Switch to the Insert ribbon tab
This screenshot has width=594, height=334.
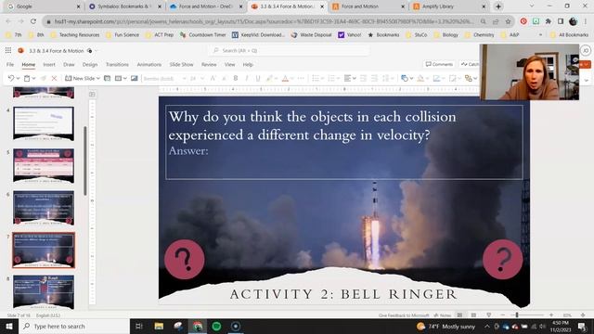tap(49, 65)
